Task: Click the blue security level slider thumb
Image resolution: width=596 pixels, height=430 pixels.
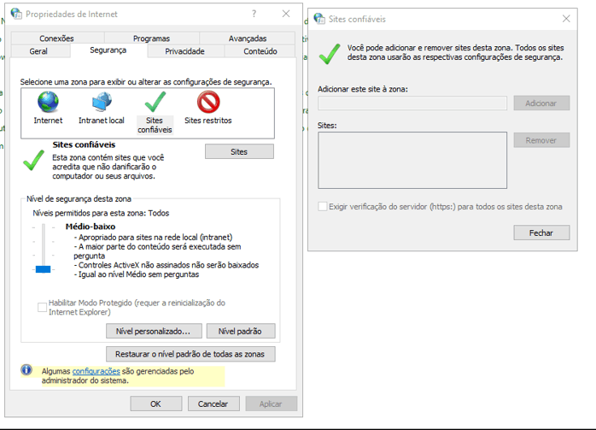Action: (43, 269)
